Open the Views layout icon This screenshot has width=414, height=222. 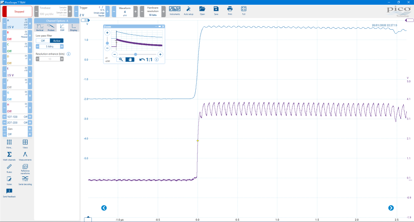(25, 142)
